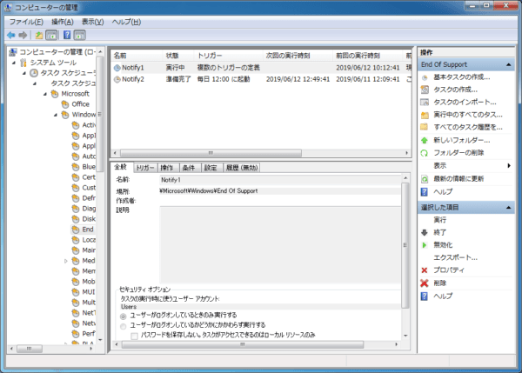The height and width of the screenshot is (373, 522).
Task: Click the 実行 action link
Action: tap(439, 220)
